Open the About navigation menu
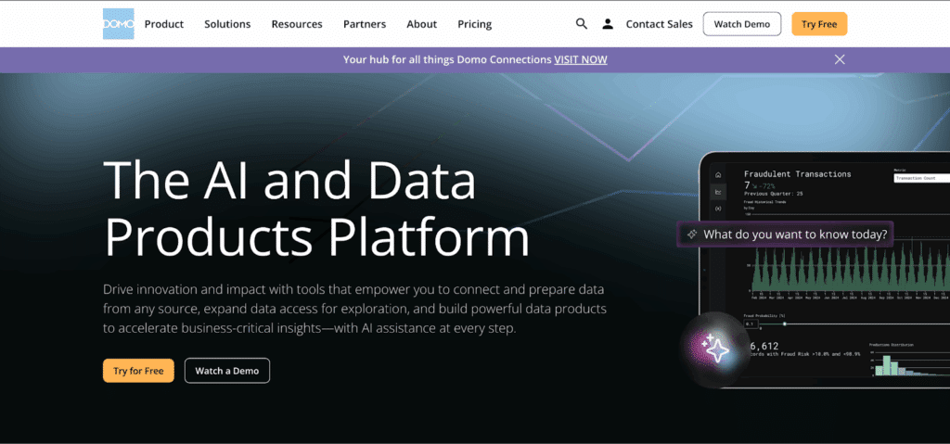 [421, 24]
